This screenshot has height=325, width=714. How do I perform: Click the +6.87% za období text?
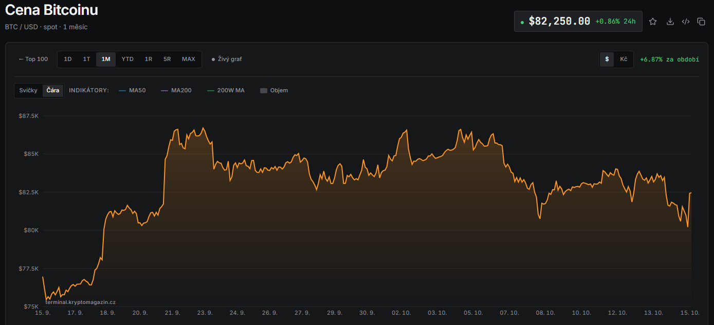pos(669,59)
